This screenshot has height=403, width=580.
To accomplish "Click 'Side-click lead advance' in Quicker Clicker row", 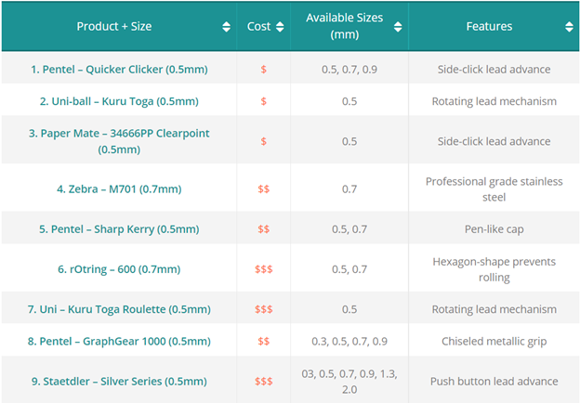I will coord(494,70).
